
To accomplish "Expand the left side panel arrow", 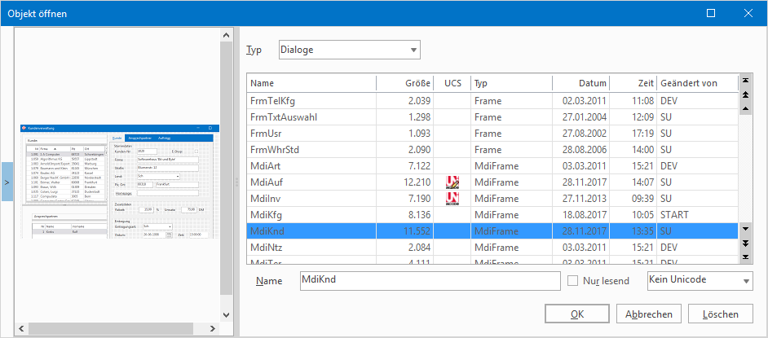I will (x=7, y=183).
